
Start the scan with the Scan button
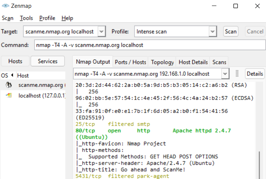click(231, 31)
